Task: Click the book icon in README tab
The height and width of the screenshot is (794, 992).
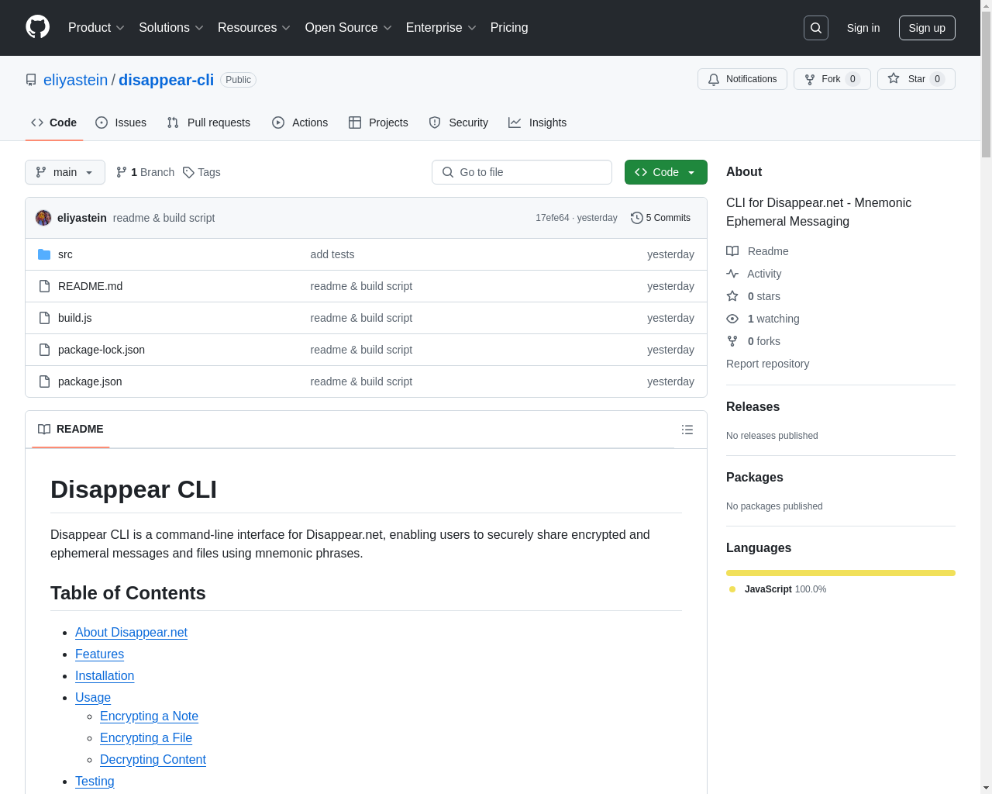Action: [x=44, y=430]
